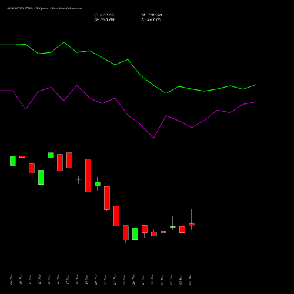This screenshot has width=294, height=294.
Task: Select the 14 Nov date label
Action: [x=58, y=279]
